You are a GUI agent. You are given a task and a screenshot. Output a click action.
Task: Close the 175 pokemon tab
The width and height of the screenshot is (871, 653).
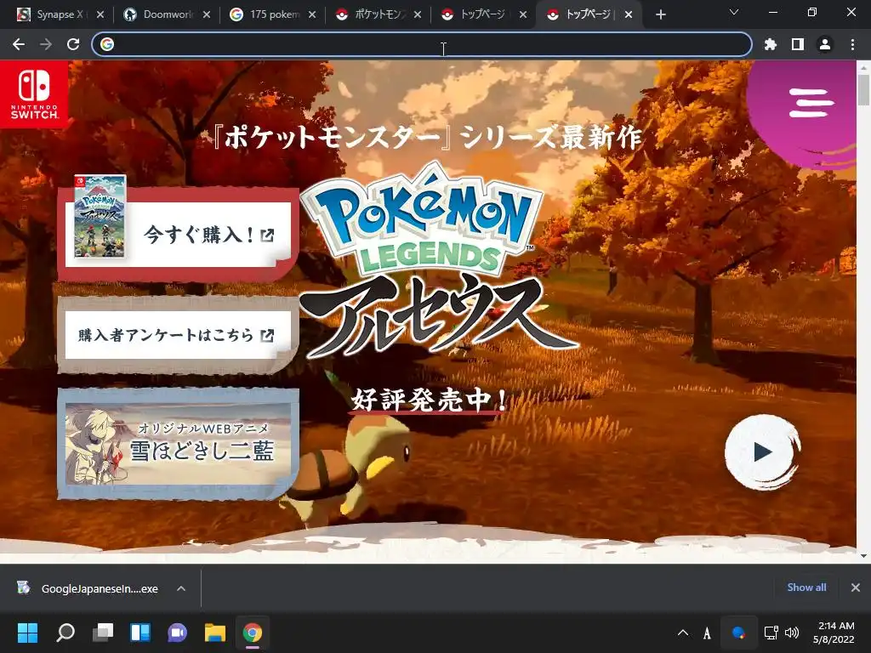312,15
